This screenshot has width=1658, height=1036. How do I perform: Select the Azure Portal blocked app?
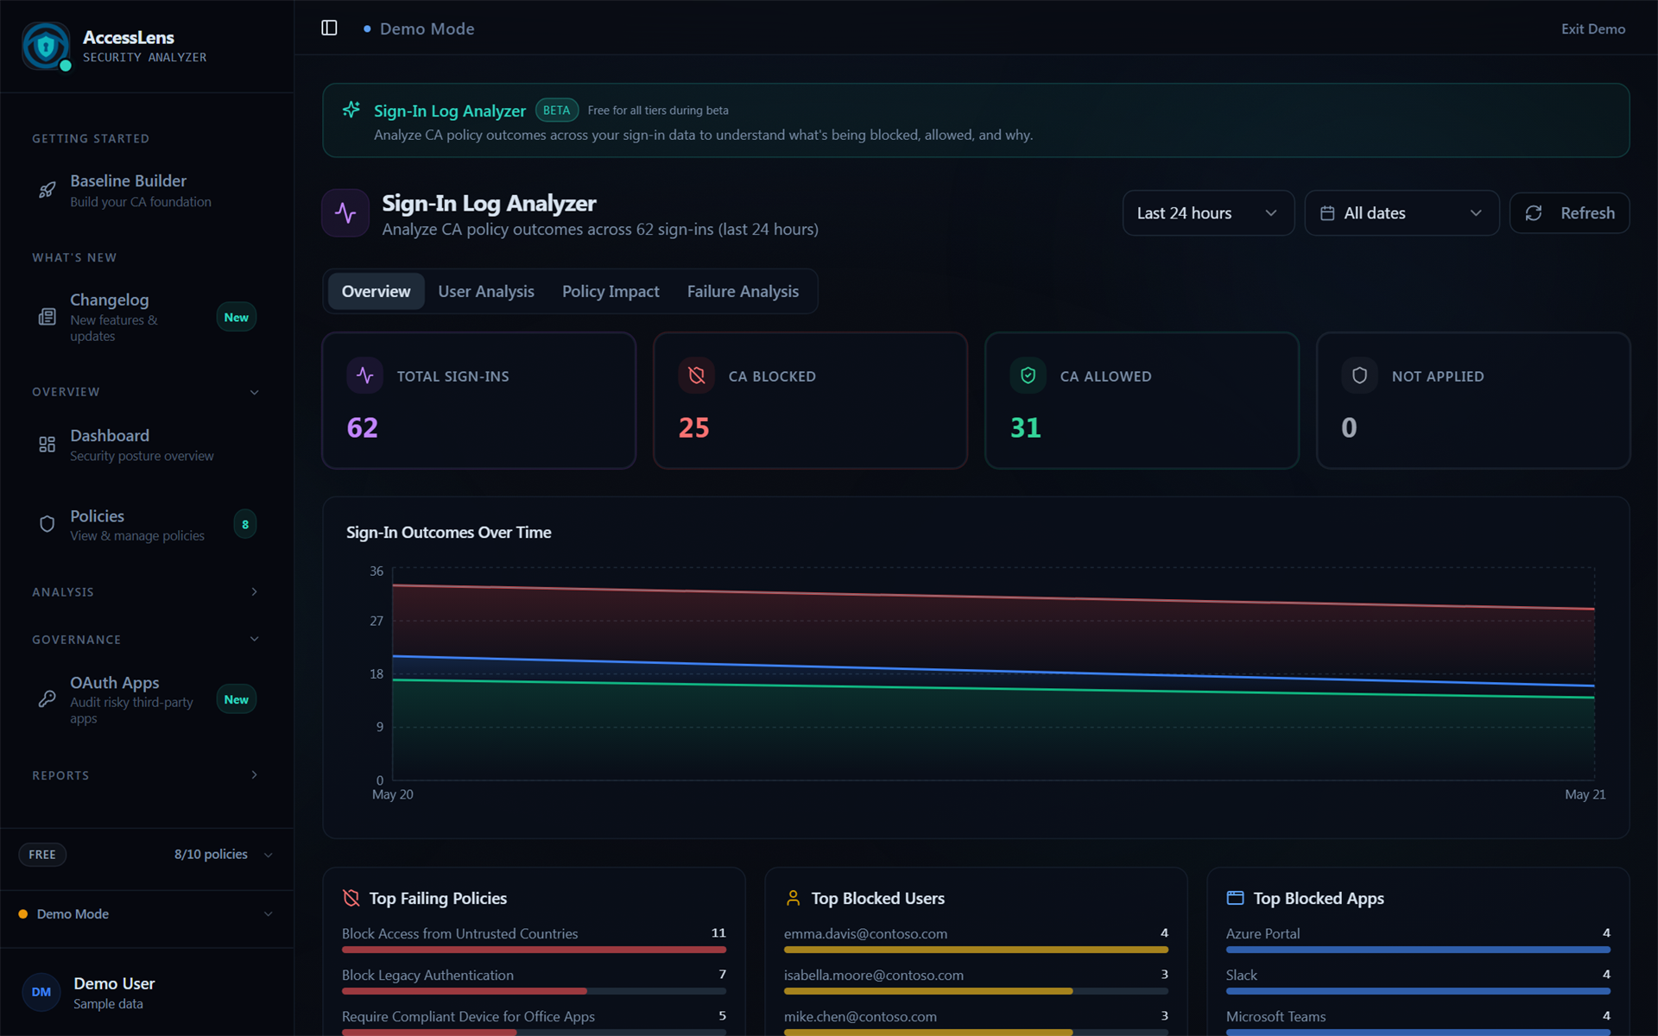pyautogui.click(x=1418, y=939)
